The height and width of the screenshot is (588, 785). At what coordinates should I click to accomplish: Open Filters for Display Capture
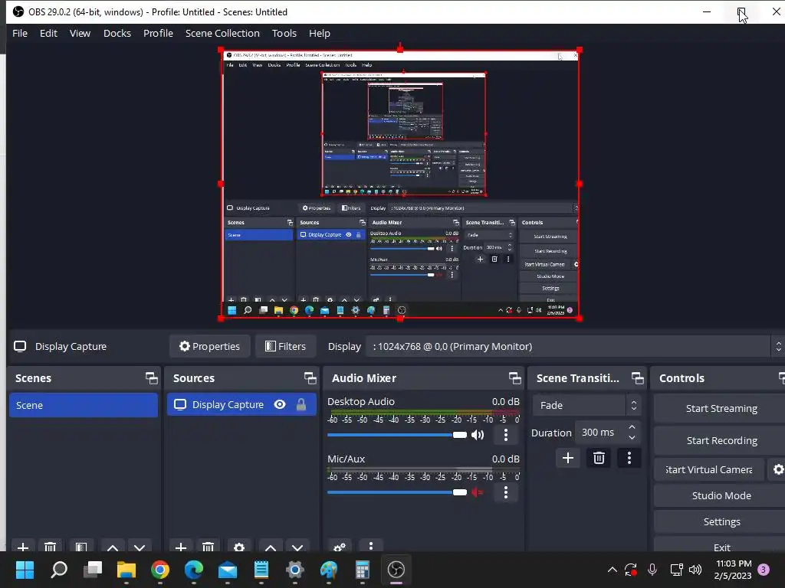[285, 347]
